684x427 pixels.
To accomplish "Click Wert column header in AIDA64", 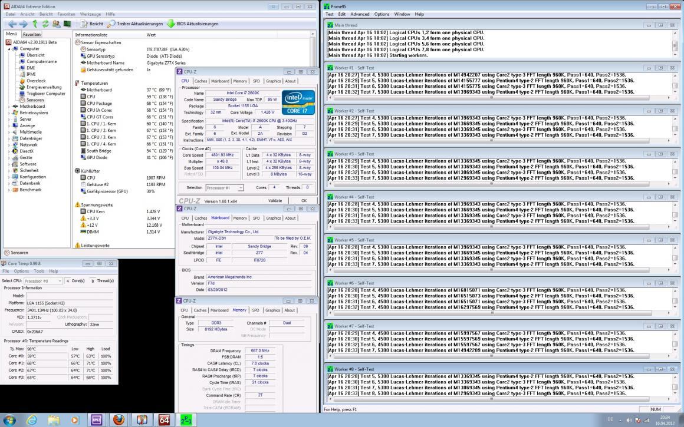I will pos(151,35).
